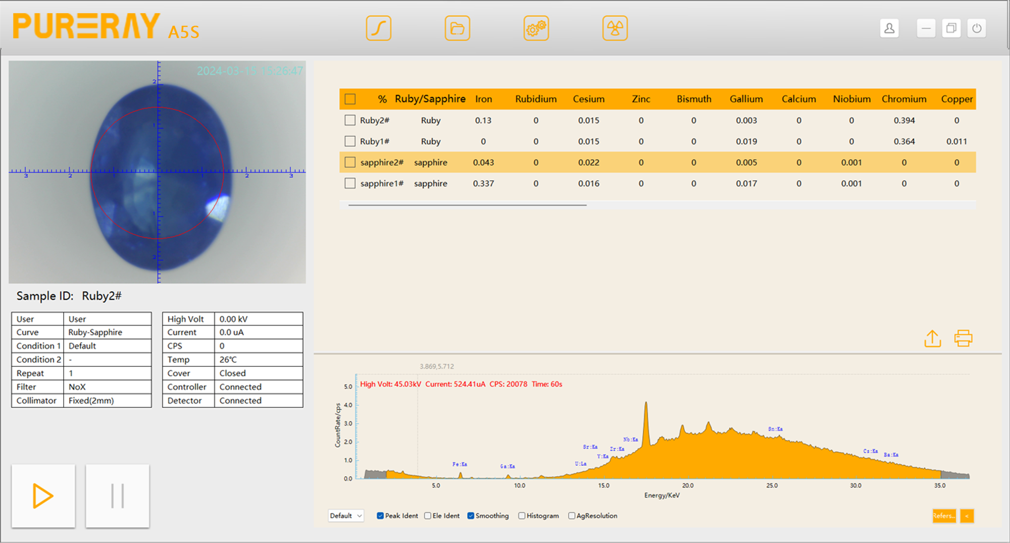Disable the Smoothing checkbox

pyautogui.click(x=471, y=516)
